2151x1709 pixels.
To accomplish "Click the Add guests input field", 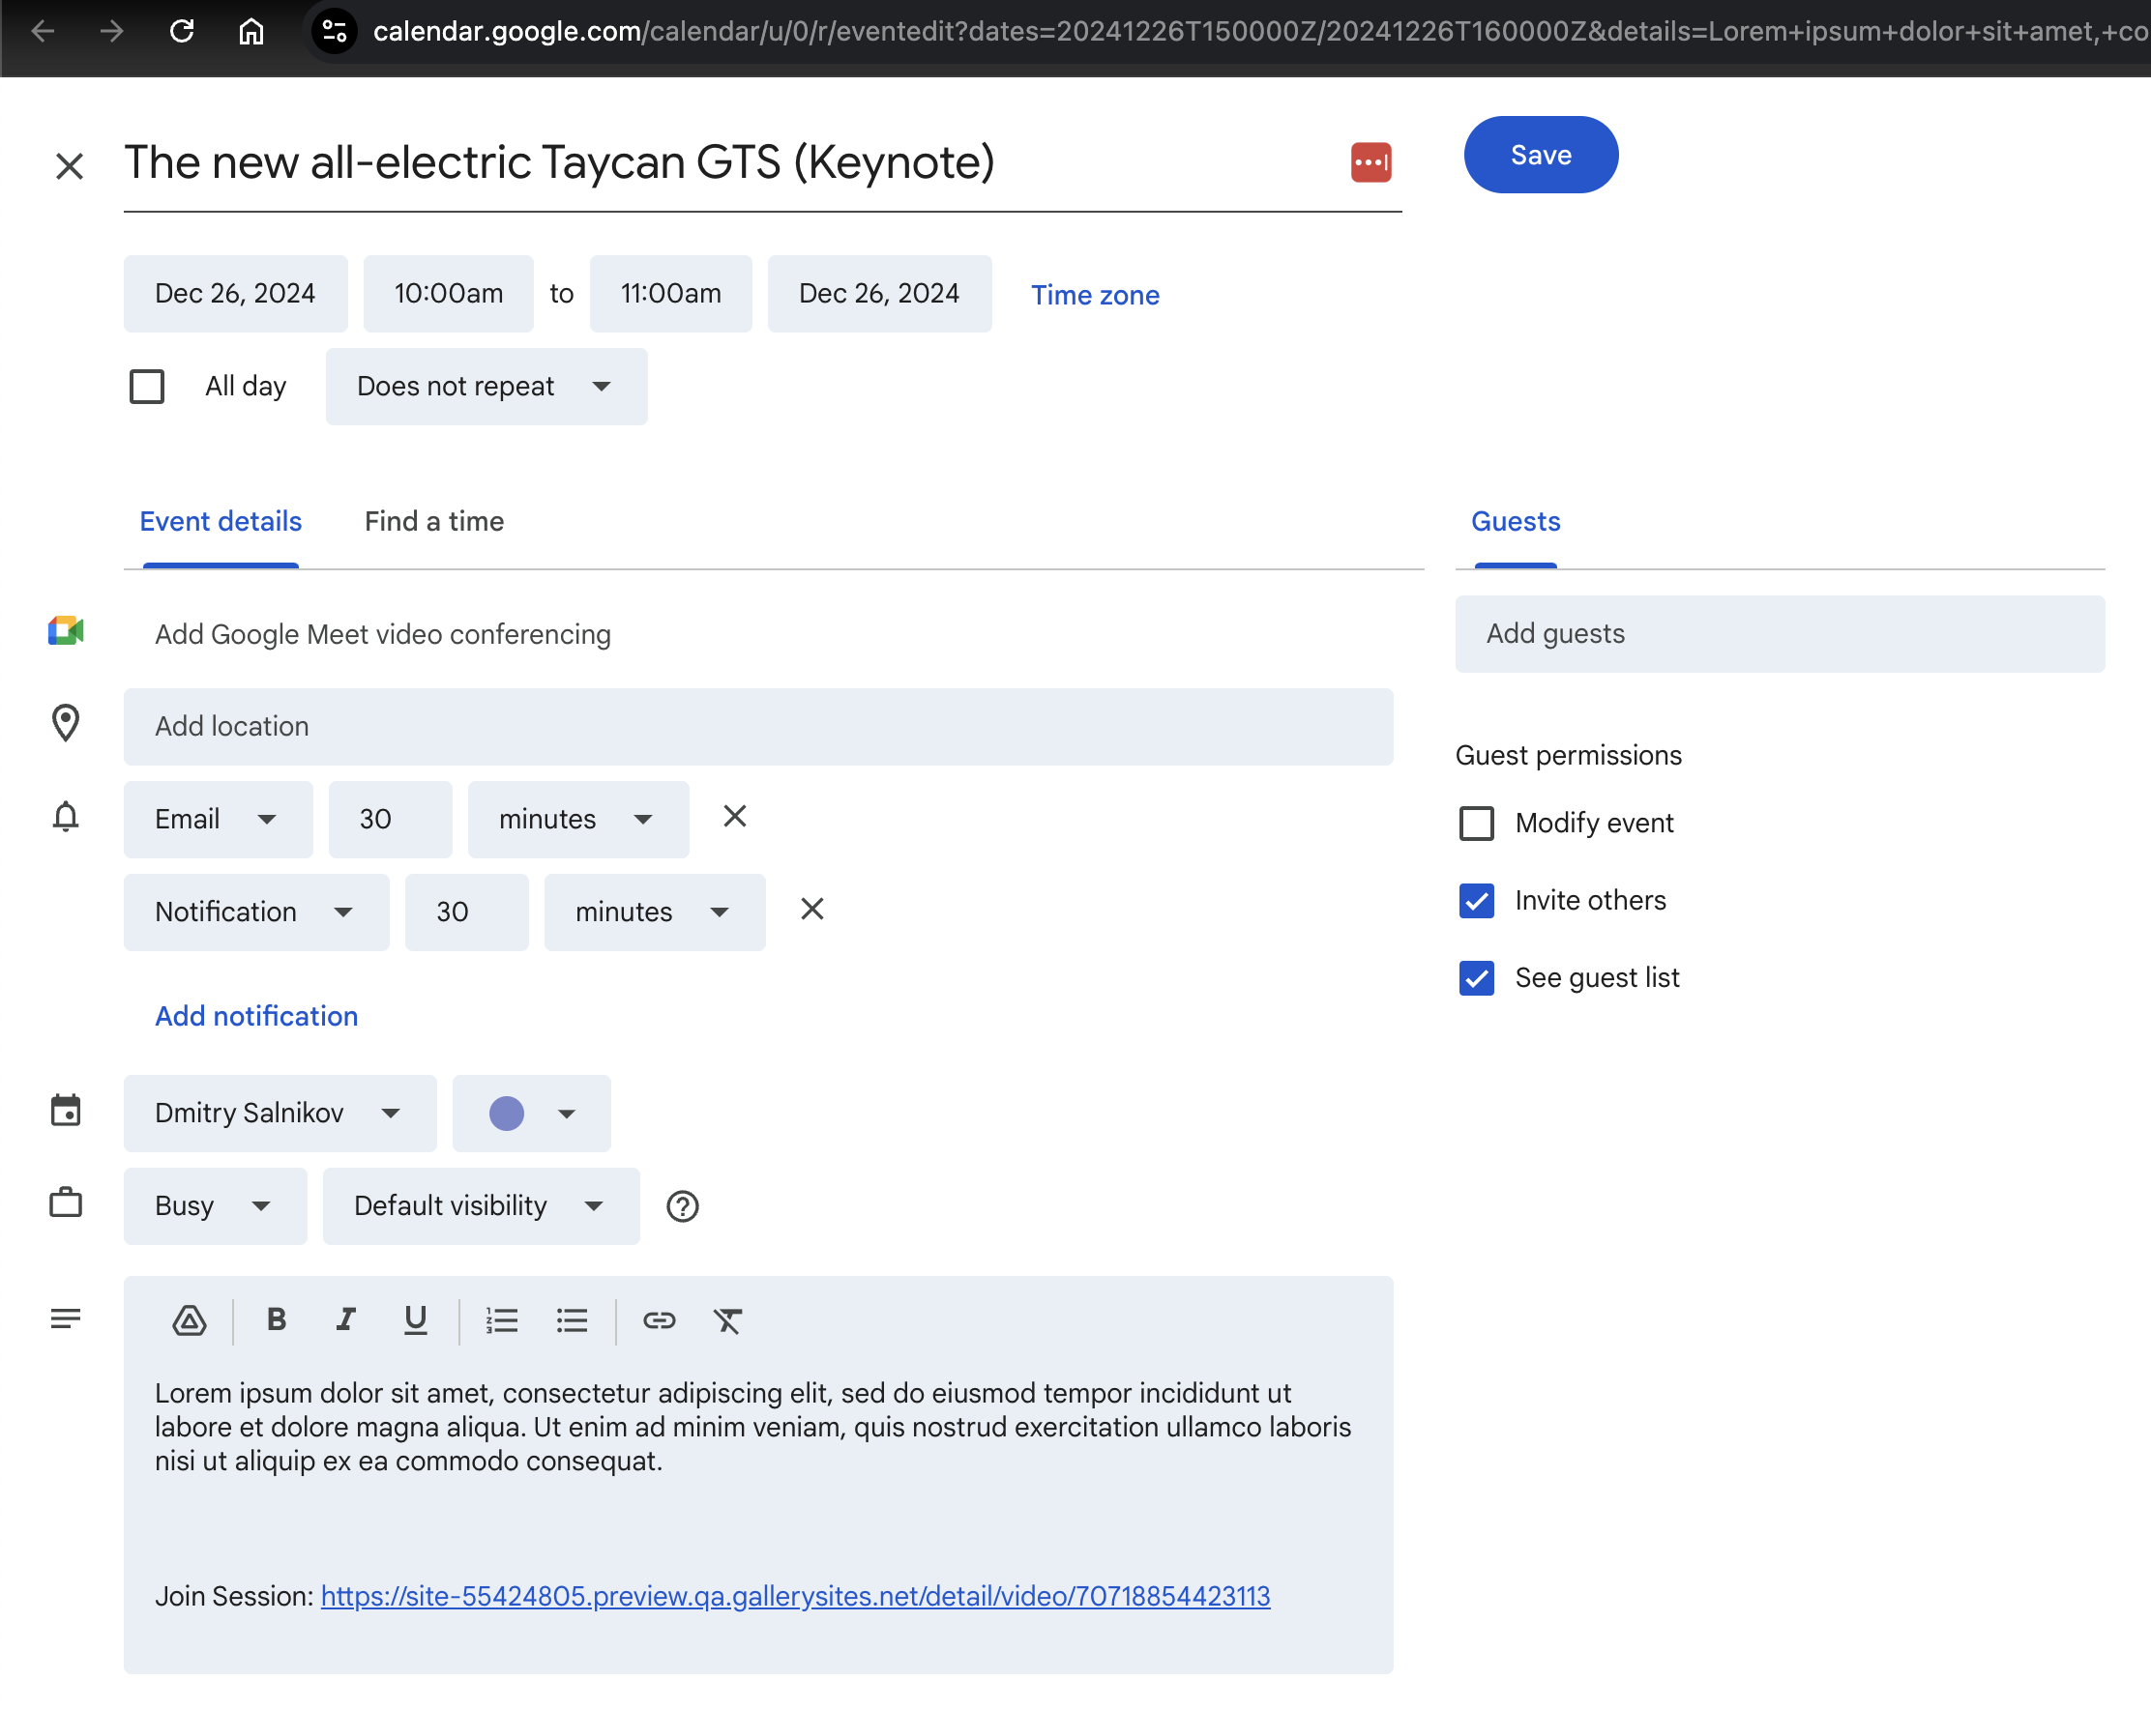I will (x=1783, y=632).
